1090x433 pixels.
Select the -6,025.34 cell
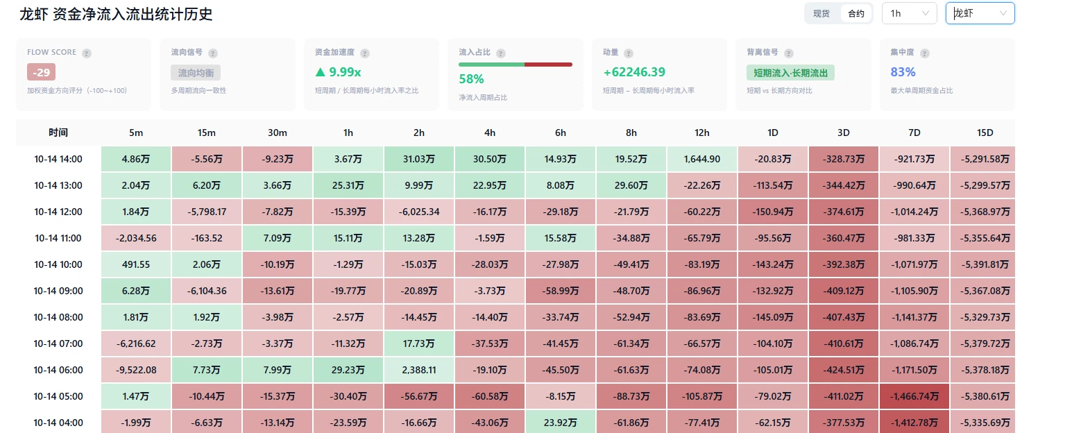419,212
